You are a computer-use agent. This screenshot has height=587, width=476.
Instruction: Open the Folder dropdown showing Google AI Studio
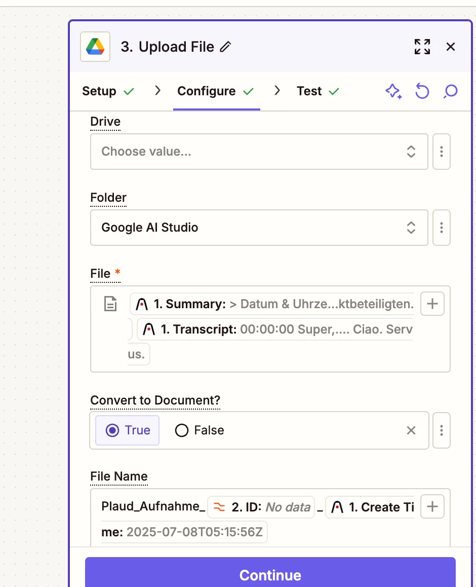click(259, 228)
